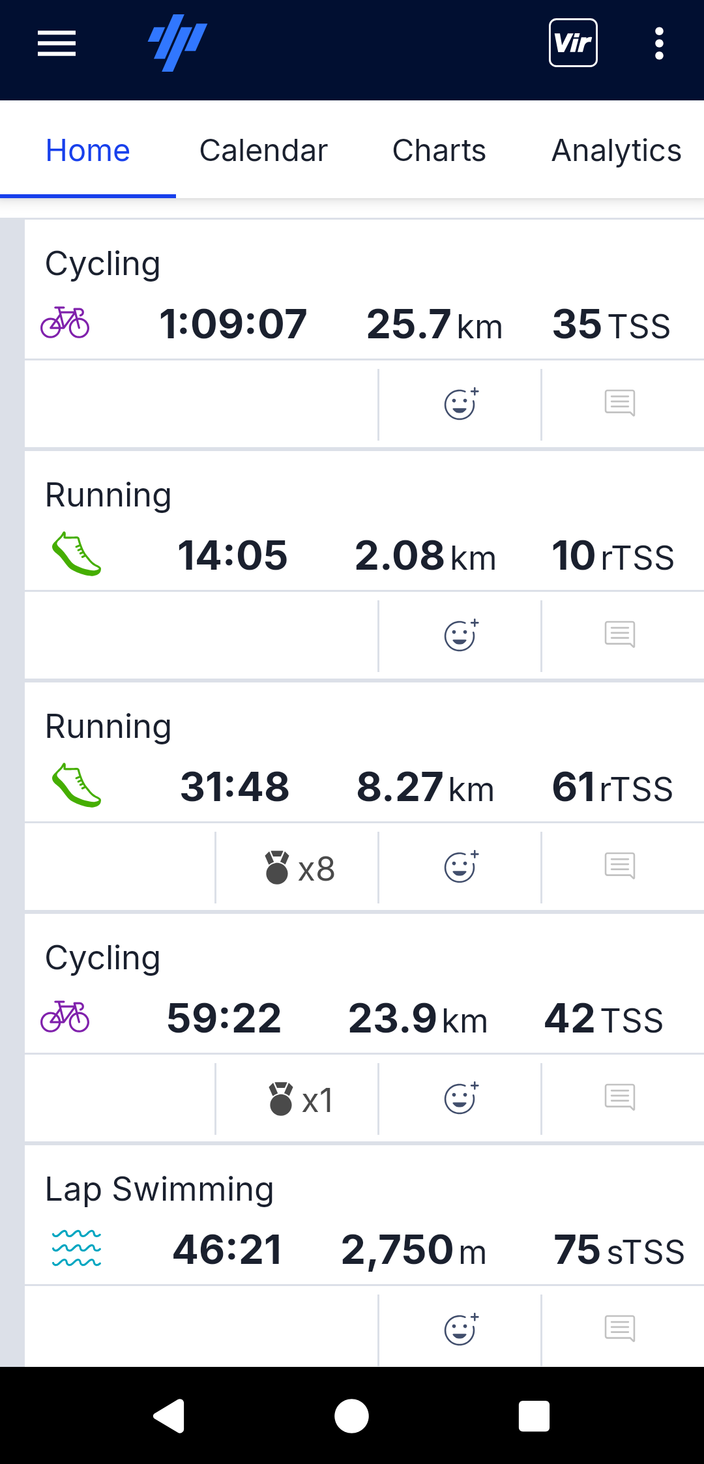Open comments on 59:22 Cycling workout
704x1464 pixels.
[620, 1098]
